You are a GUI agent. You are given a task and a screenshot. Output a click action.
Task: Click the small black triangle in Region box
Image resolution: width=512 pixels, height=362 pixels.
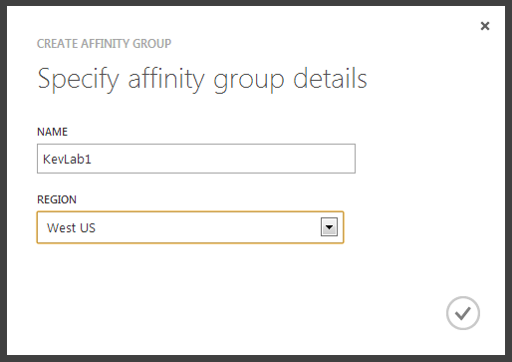(329, 227)
